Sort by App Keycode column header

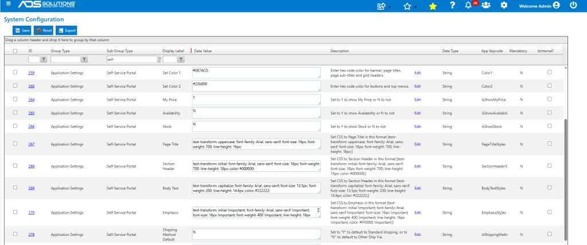(492, 51)
